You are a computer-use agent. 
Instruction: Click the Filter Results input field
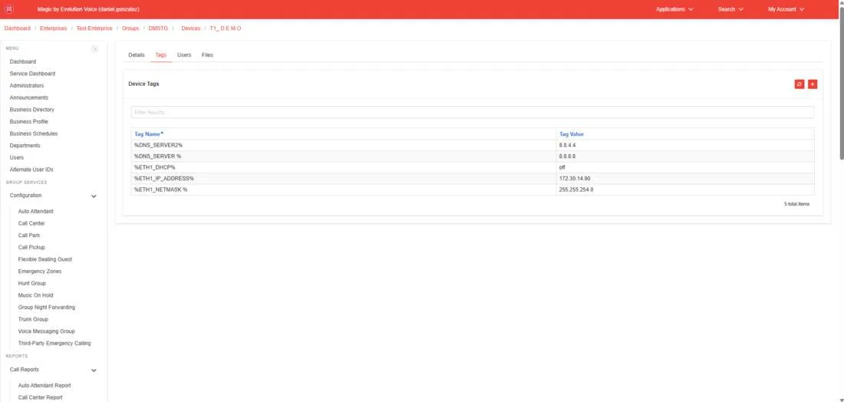[x=472, y=112]
